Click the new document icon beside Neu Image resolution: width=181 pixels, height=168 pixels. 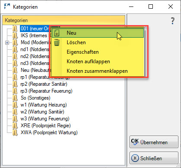point(57,33)
